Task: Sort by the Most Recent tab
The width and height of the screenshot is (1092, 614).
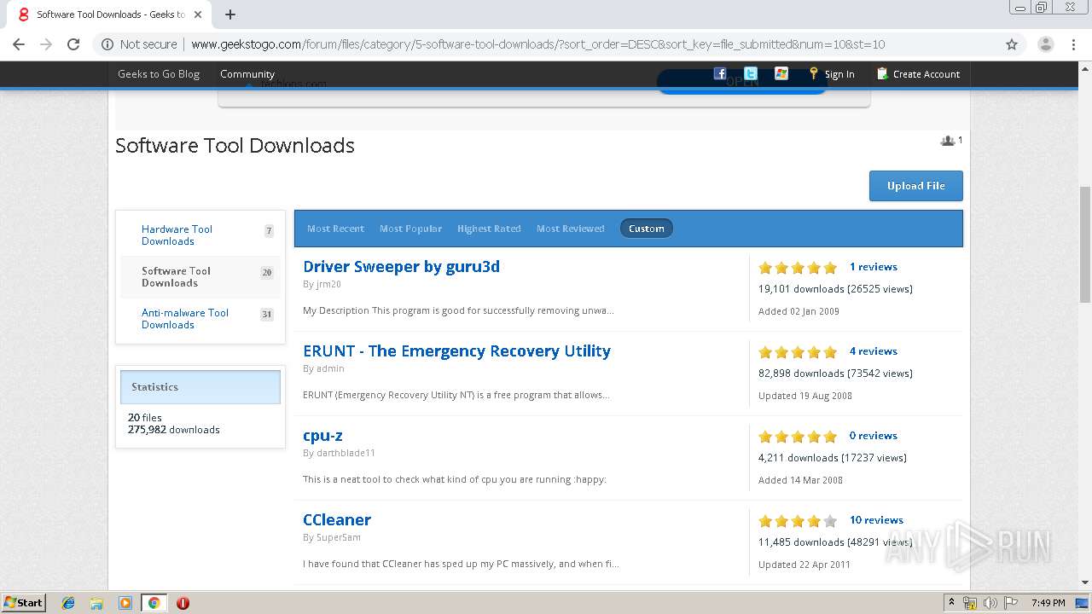Action: coord(335,229)
